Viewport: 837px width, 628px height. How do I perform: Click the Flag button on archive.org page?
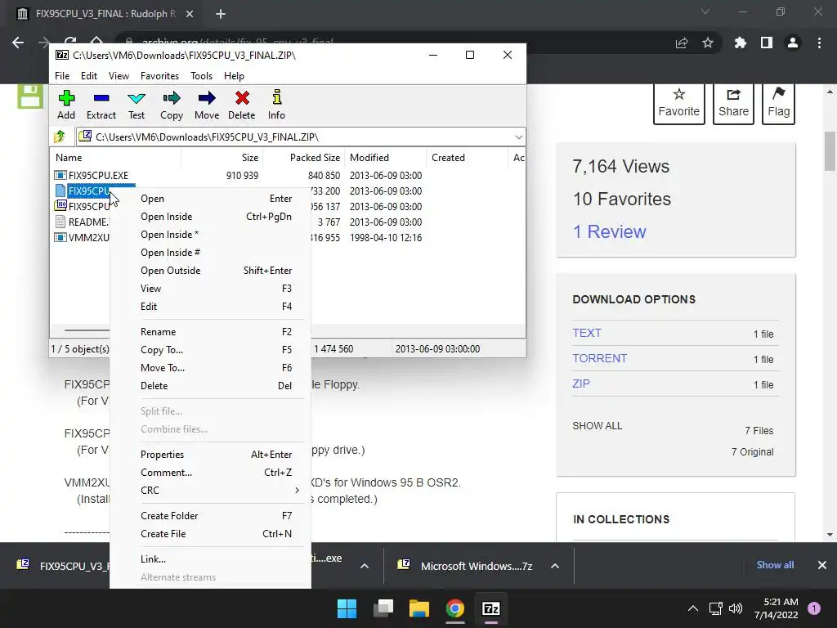click(778, 103)
